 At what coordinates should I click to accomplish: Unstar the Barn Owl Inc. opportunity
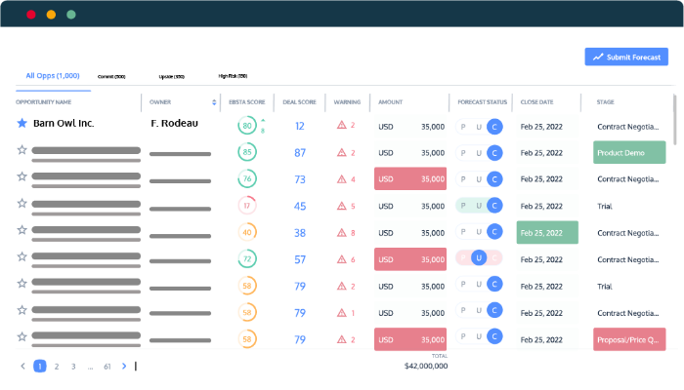[22, 124]
